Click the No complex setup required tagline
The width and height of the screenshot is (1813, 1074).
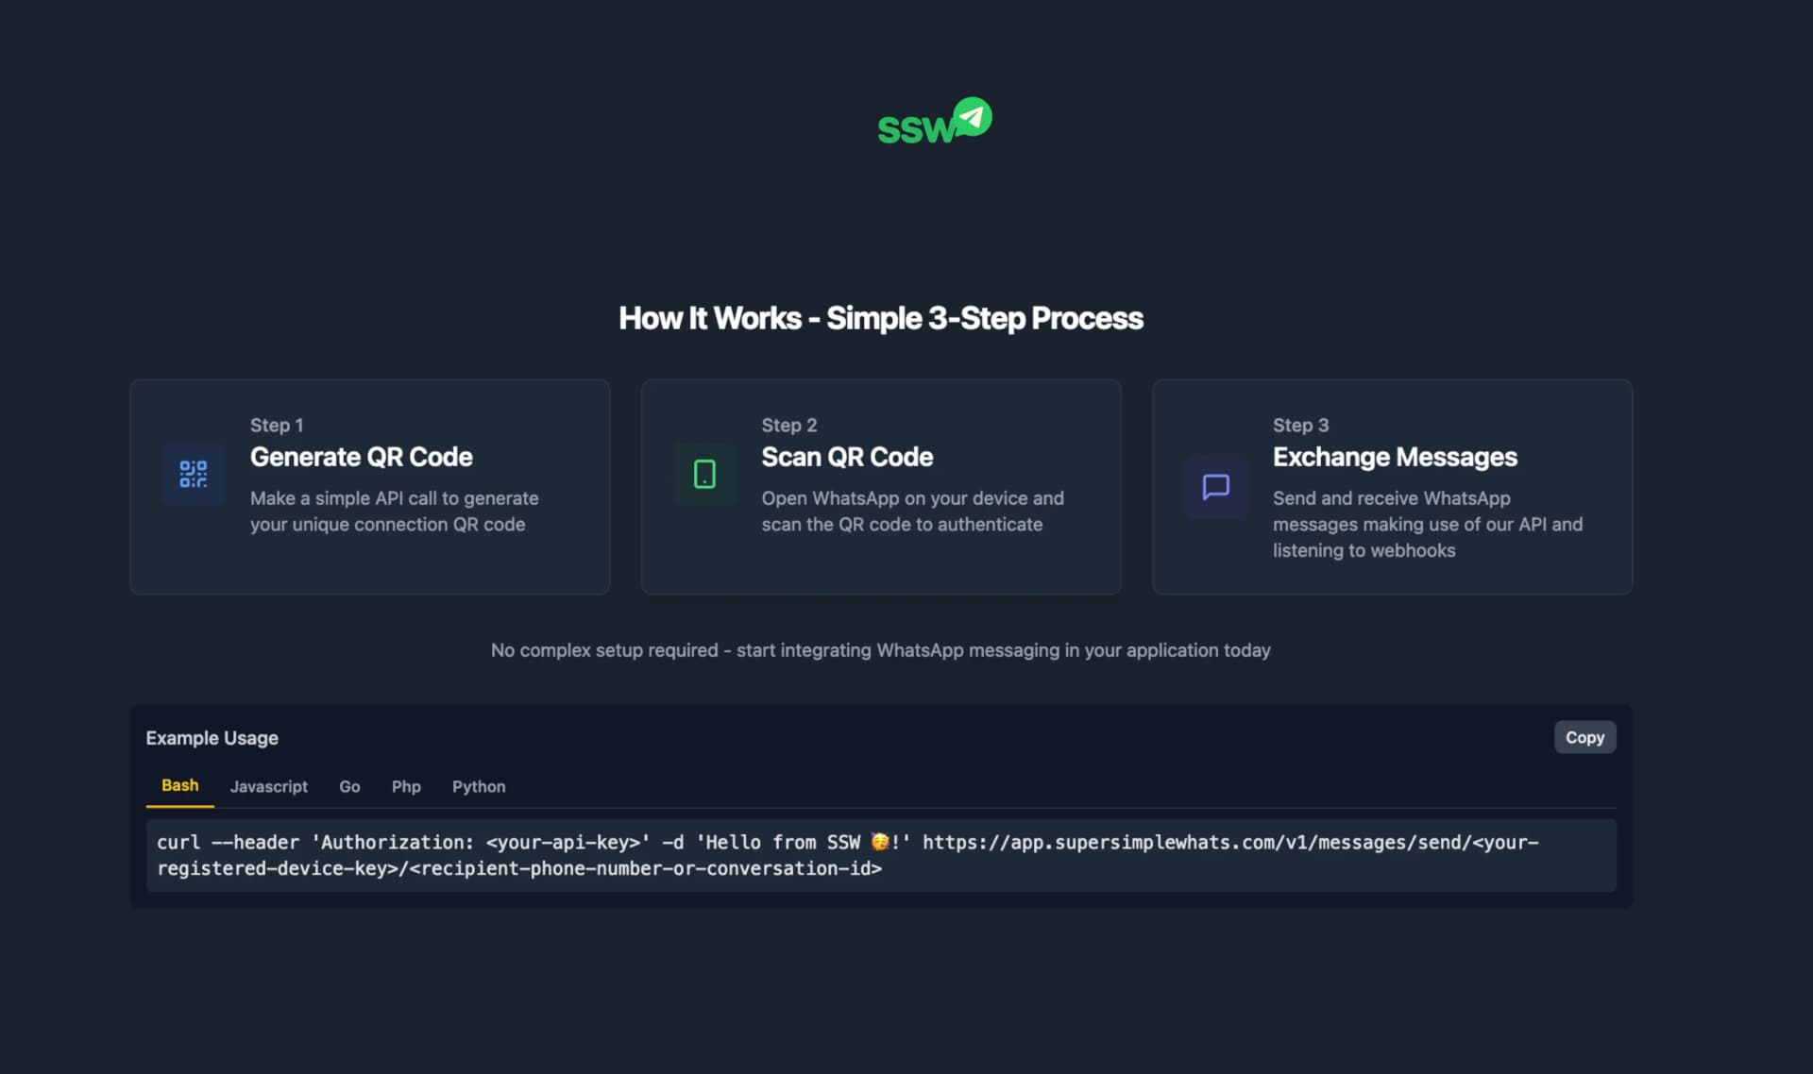pyautogui.click(x=880, y=650)
